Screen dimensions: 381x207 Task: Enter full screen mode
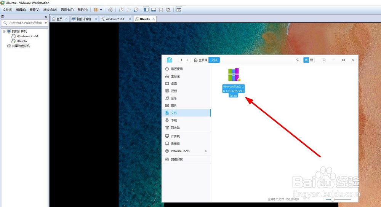point(161,10)
